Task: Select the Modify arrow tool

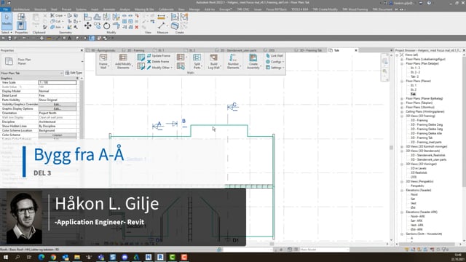Action: pos(7,21)
